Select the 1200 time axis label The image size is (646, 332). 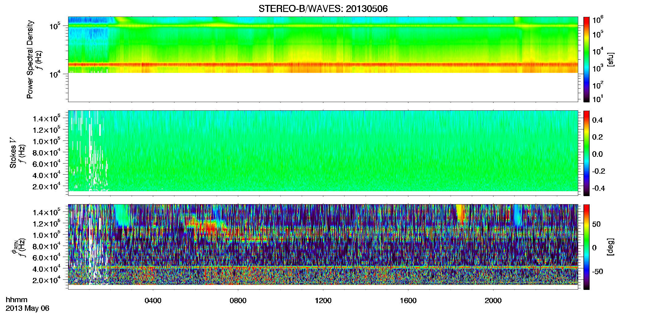tap(323, 301)
